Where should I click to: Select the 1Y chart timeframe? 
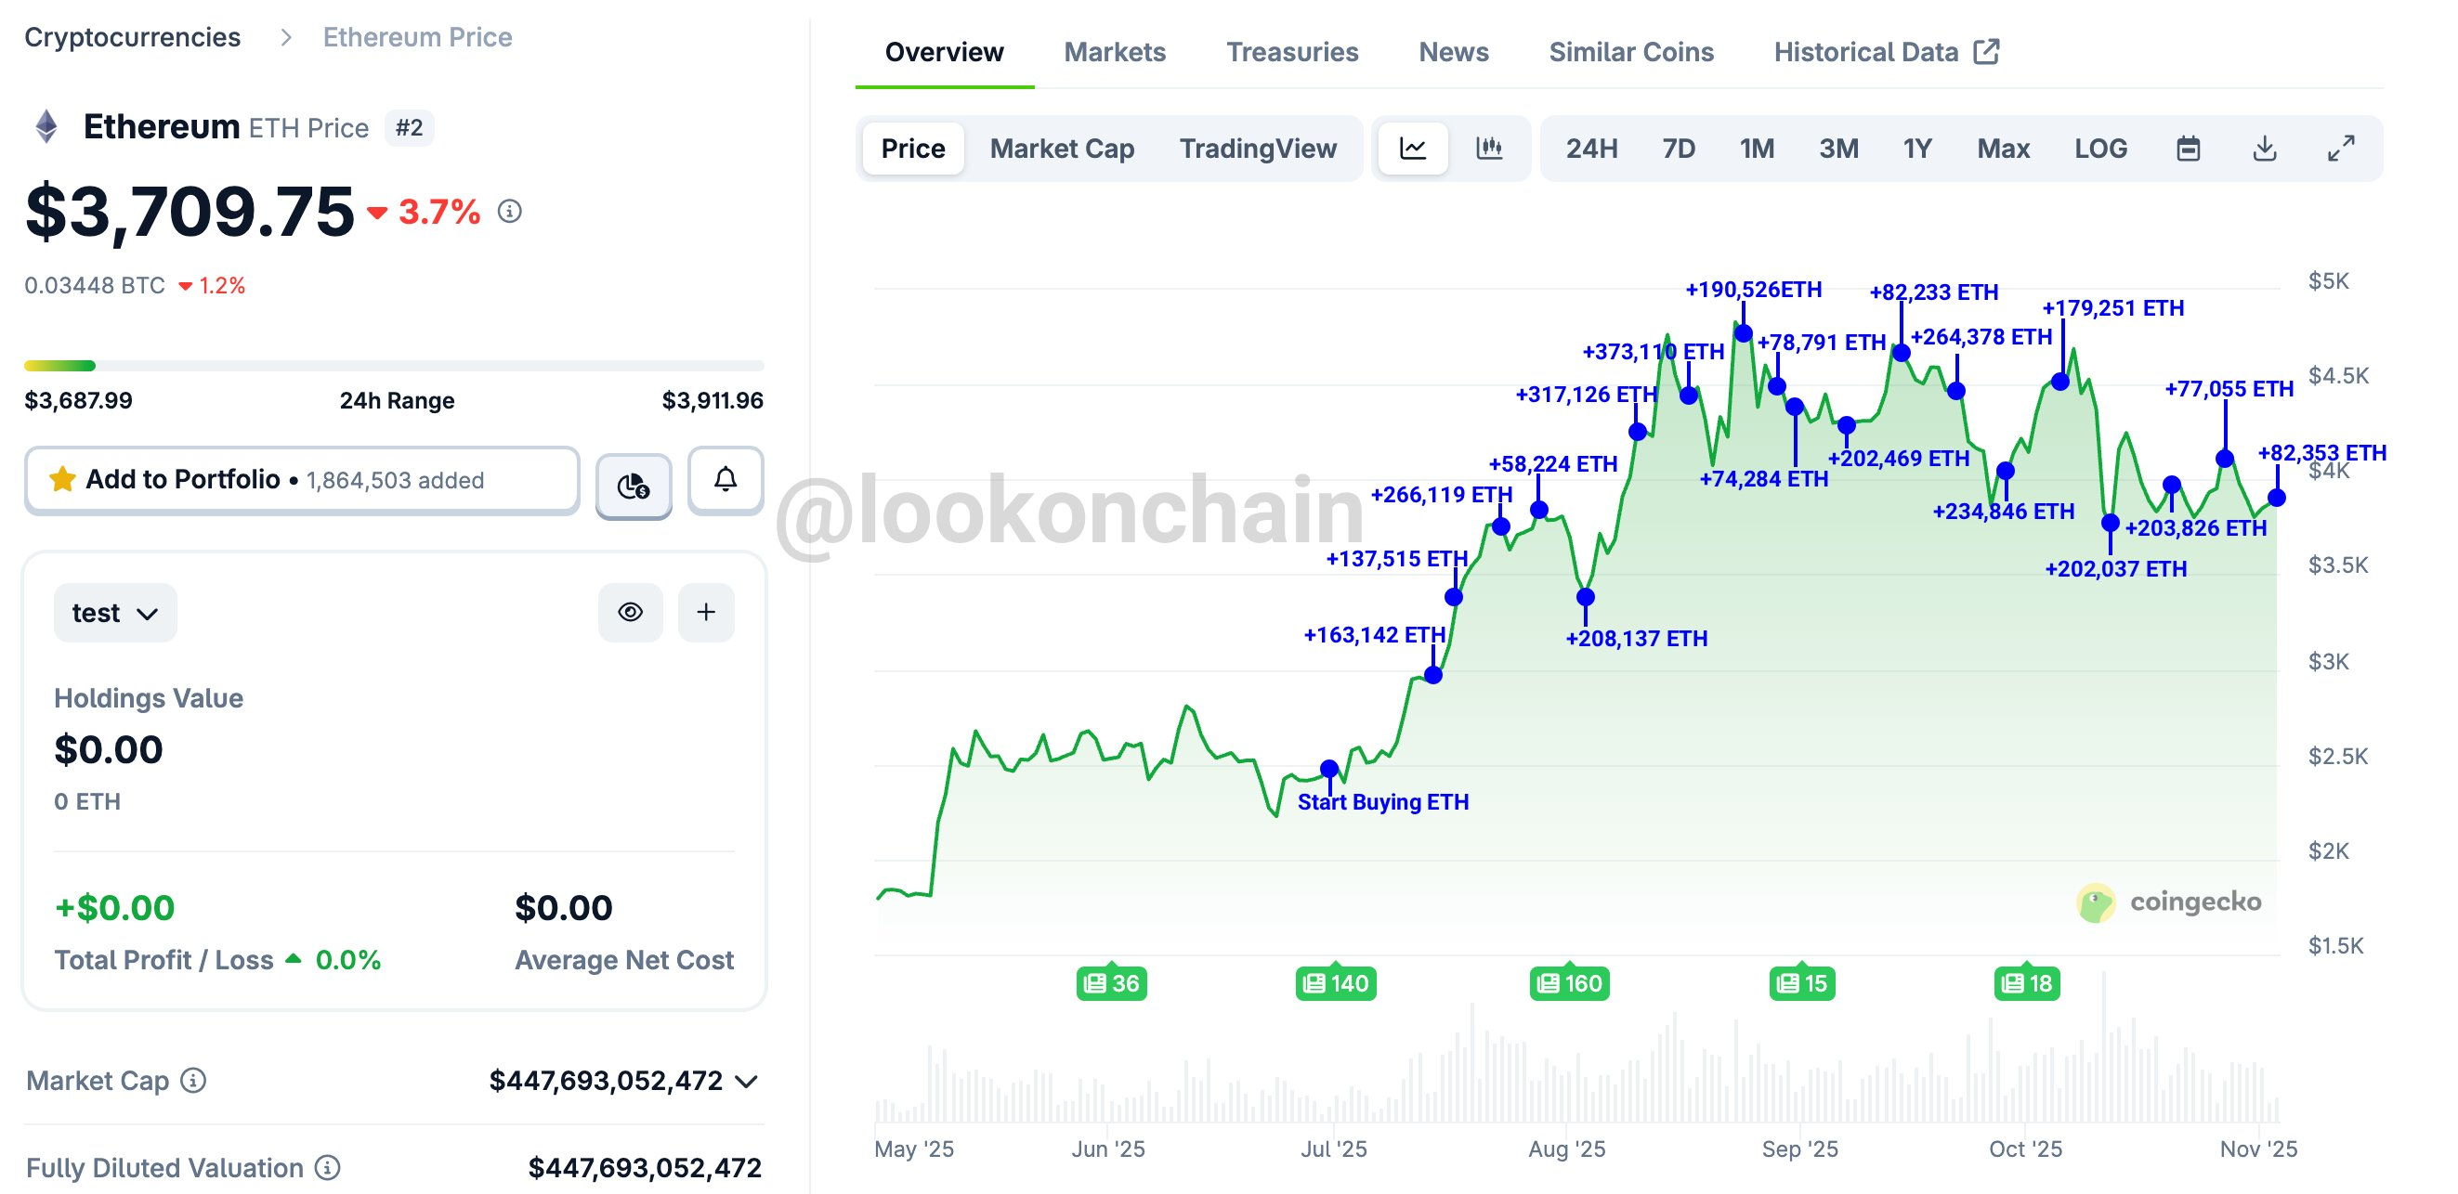click(1918, 148)
